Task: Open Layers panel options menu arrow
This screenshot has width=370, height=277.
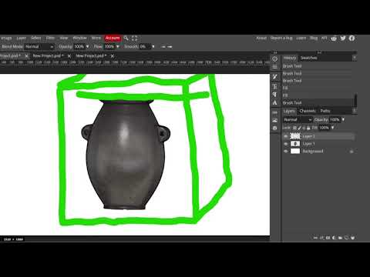Action: [355, 111]
